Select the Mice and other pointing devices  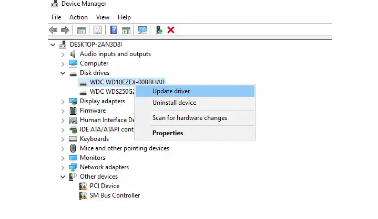[124, 148]
